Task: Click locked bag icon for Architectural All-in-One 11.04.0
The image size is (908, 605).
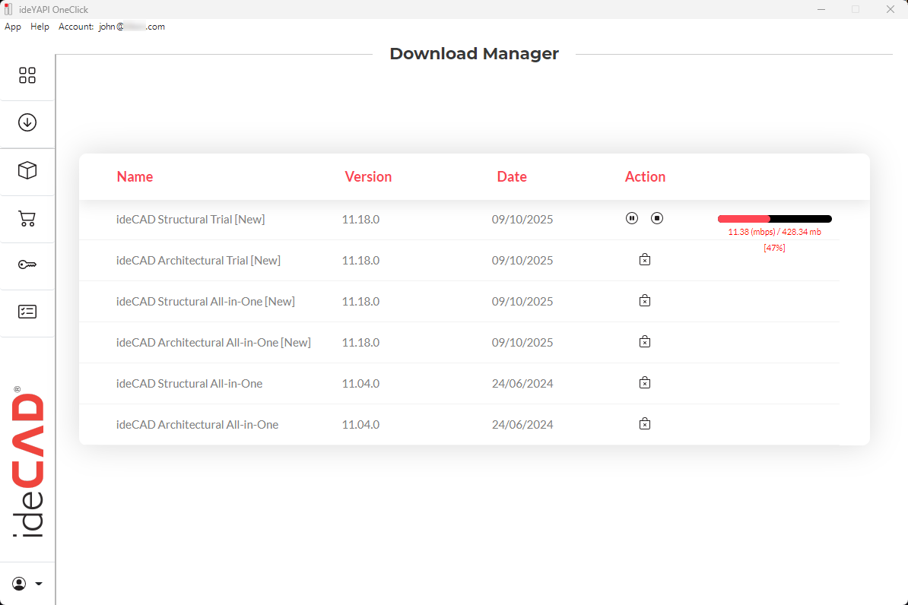Action: 645,424
